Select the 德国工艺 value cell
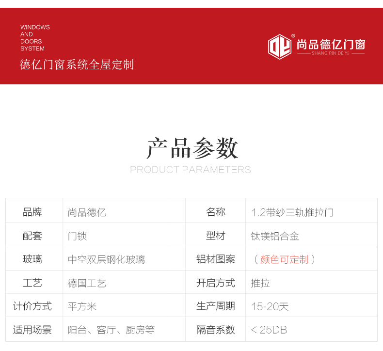Screen dimensions: 383x351 click(x=87, y=283)
